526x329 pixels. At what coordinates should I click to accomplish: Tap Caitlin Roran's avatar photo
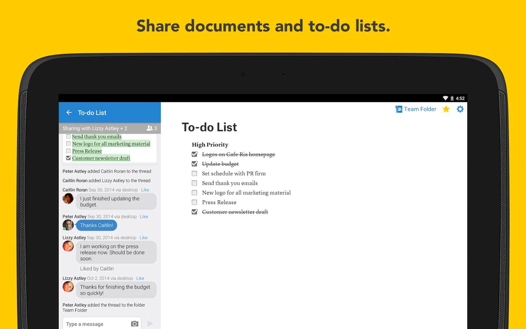pos(68,199)
